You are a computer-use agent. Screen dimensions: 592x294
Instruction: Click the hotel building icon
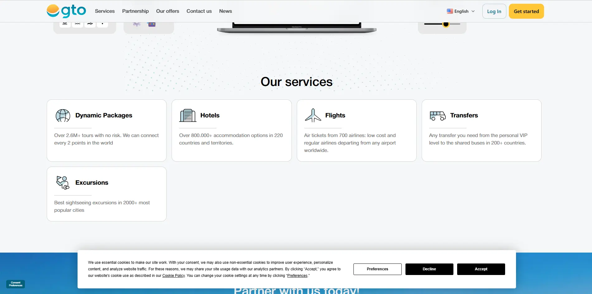tap(187, 115)
